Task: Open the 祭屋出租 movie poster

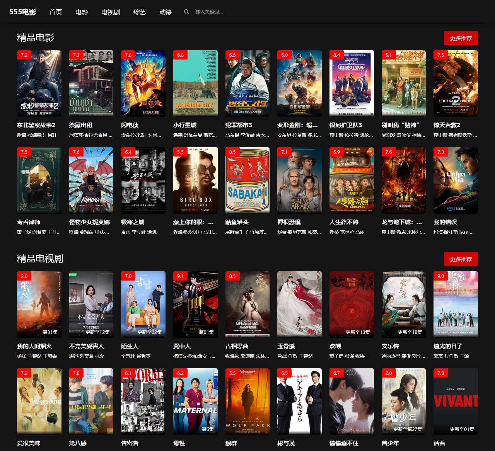Action: point(91,83)
